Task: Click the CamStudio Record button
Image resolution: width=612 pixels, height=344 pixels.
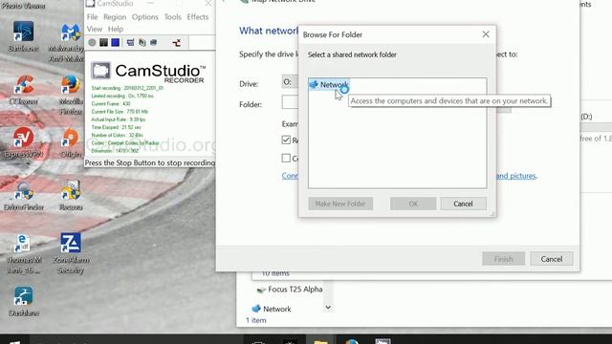Action: 92,42
